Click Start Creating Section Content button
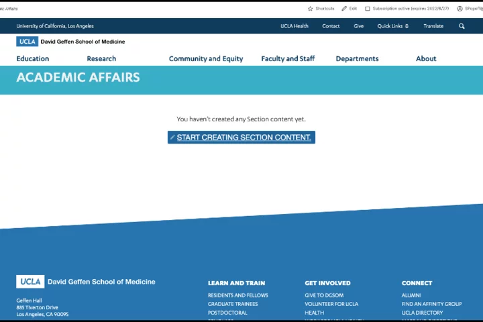This screenshot has height=322, width=483. click(x=241, y=138)
